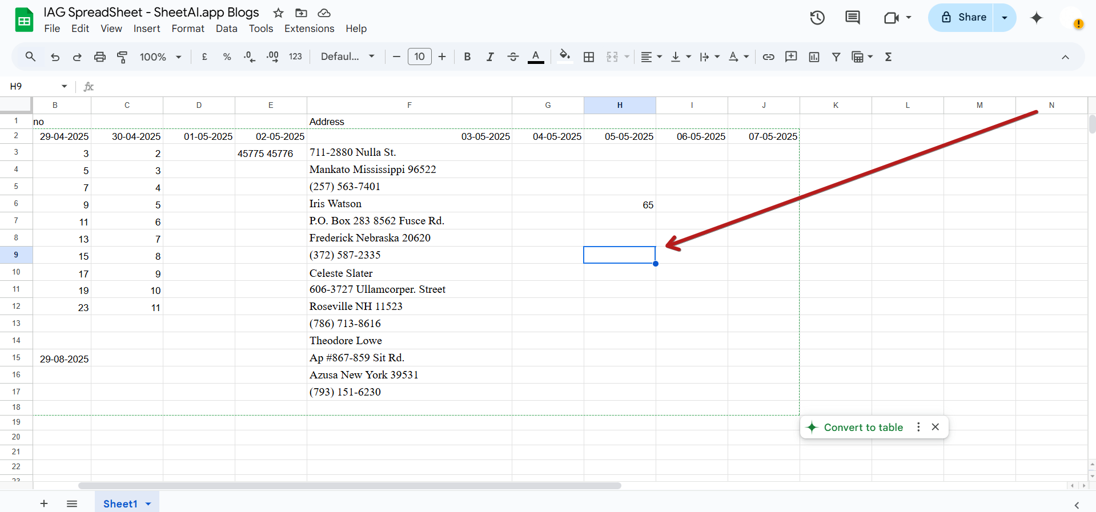Image resolution: width=1096 pixels, height=512 pixels.
Task: Open the text color underlined A picker
Action: [536, 57]
